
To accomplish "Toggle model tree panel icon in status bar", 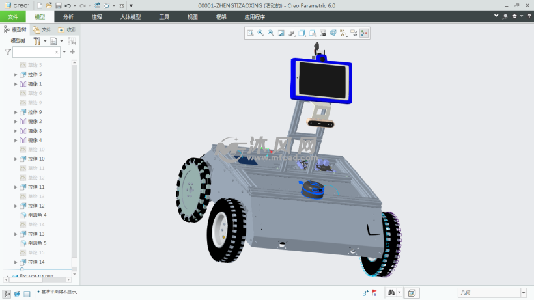I will tap(7, 293).
